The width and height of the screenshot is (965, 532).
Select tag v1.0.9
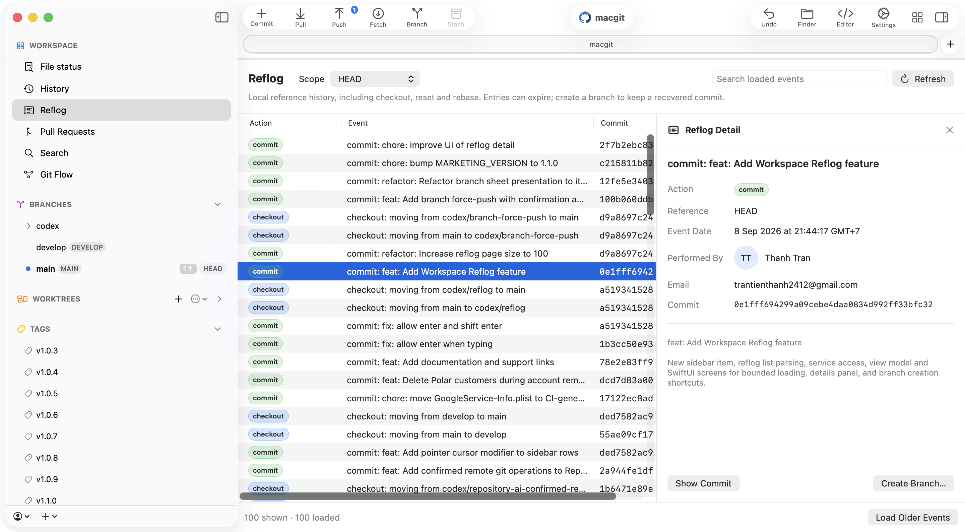coord(121,479)
